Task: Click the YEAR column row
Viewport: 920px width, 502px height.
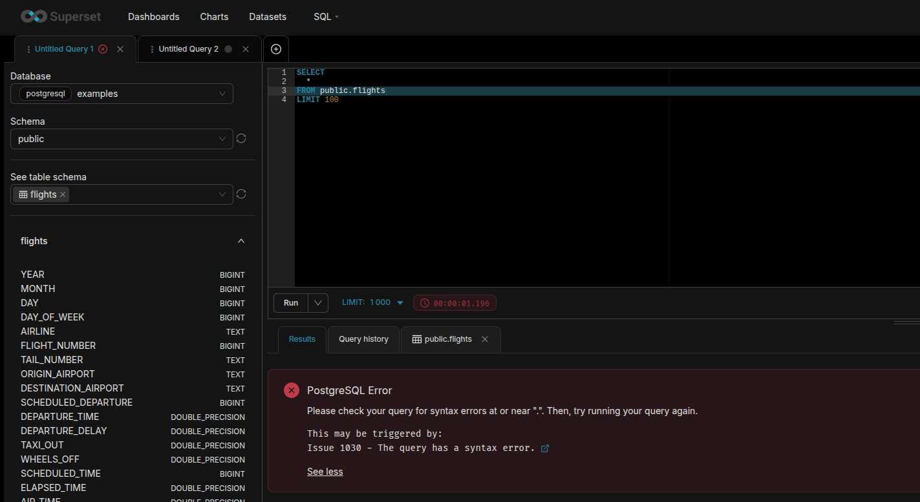Action: click(133, 275)
